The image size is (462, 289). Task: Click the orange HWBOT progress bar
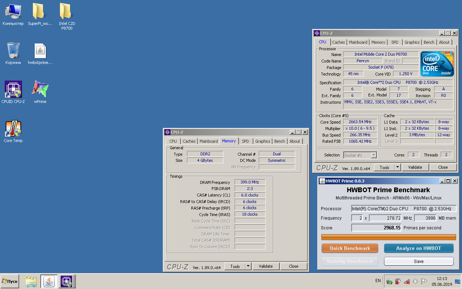(389, 237)
